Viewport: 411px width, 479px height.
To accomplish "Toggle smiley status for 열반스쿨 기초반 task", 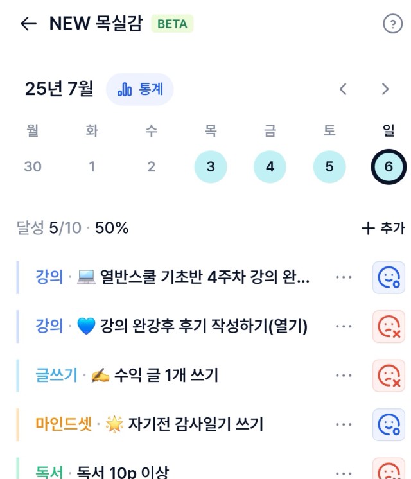I will click(389, 277).
